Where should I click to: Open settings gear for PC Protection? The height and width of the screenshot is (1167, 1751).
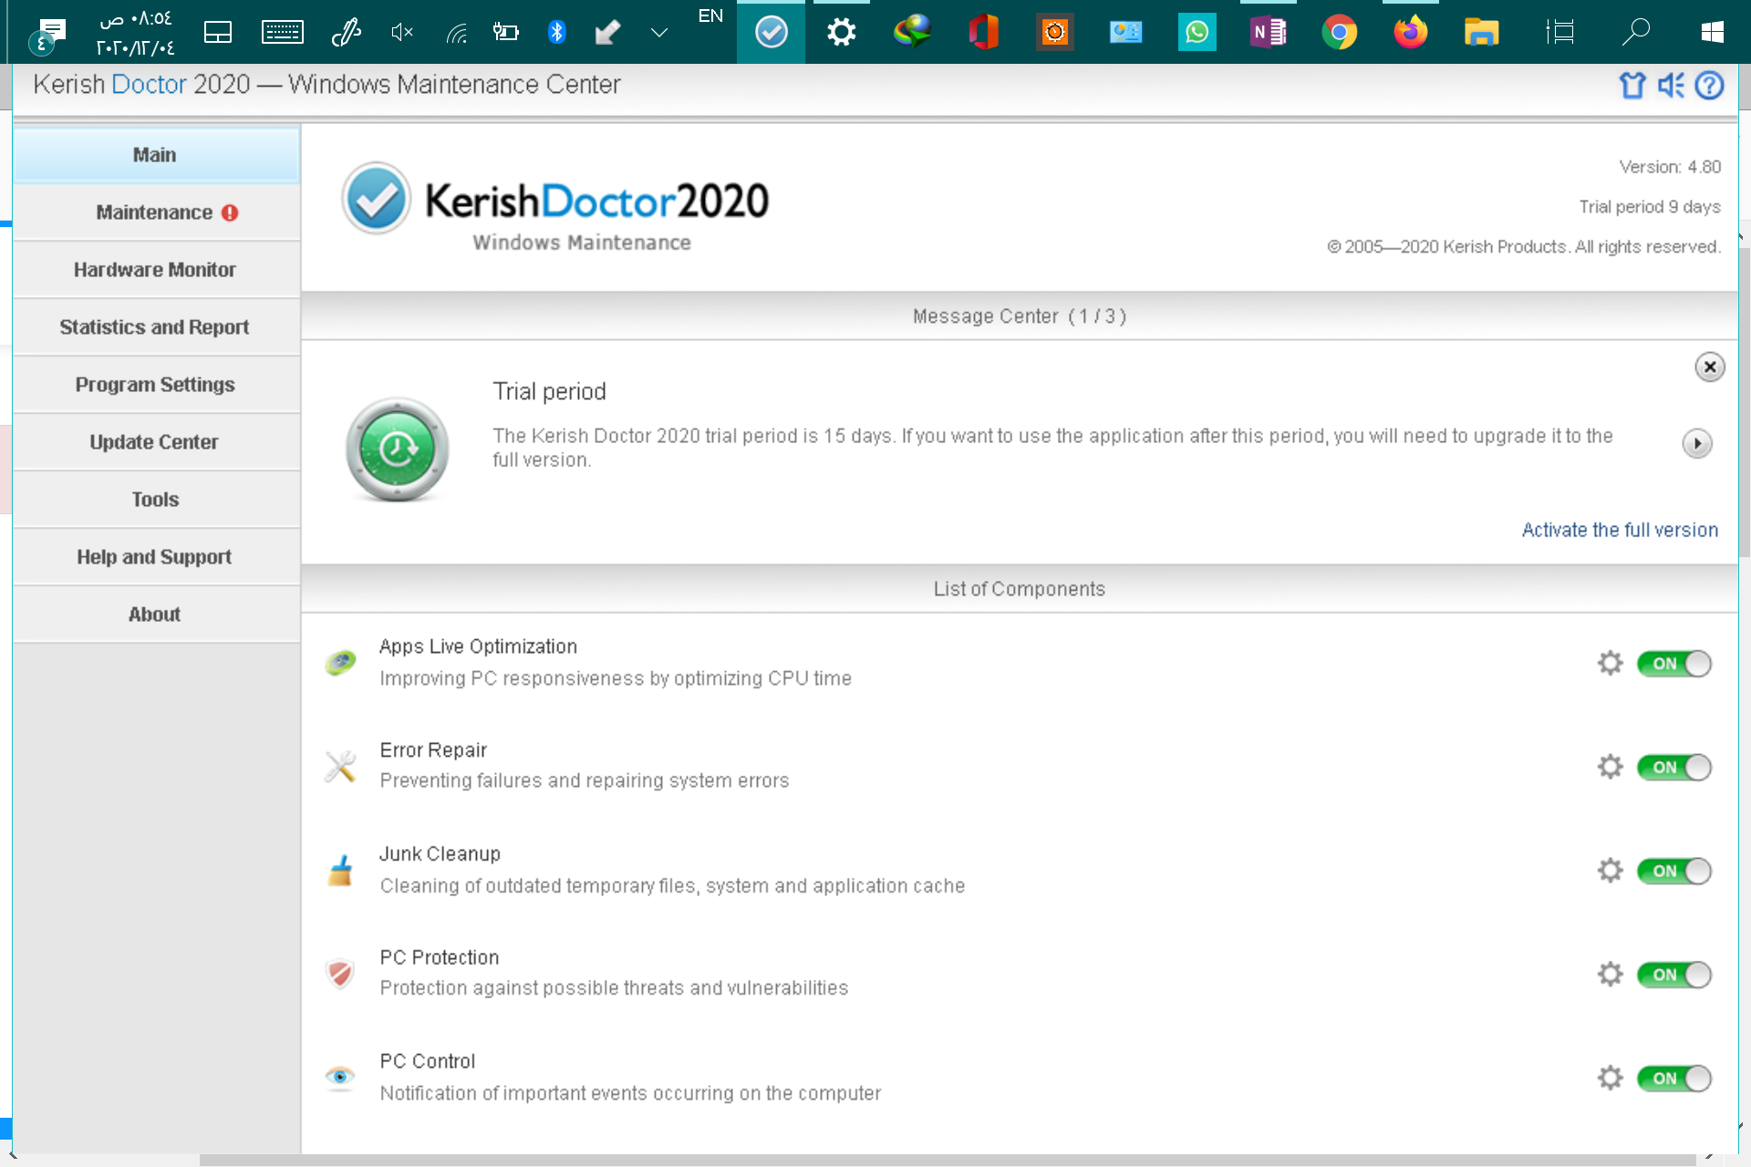pyautogui.click(x=1610, y=975)
